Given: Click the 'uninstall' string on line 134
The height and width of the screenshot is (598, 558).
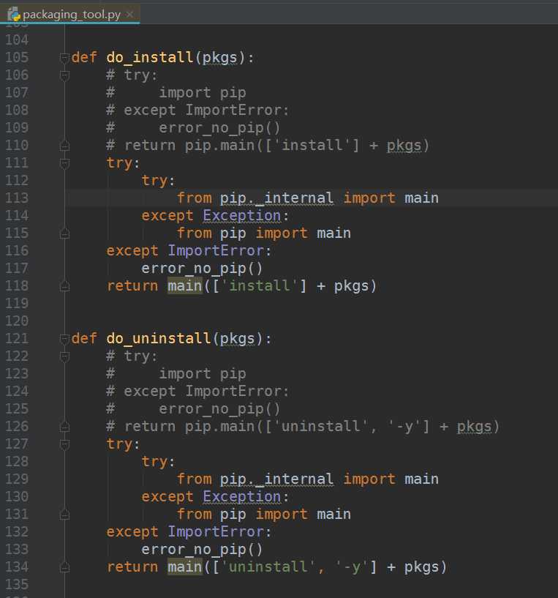Looking at the screenshot, I should (268, 567).
